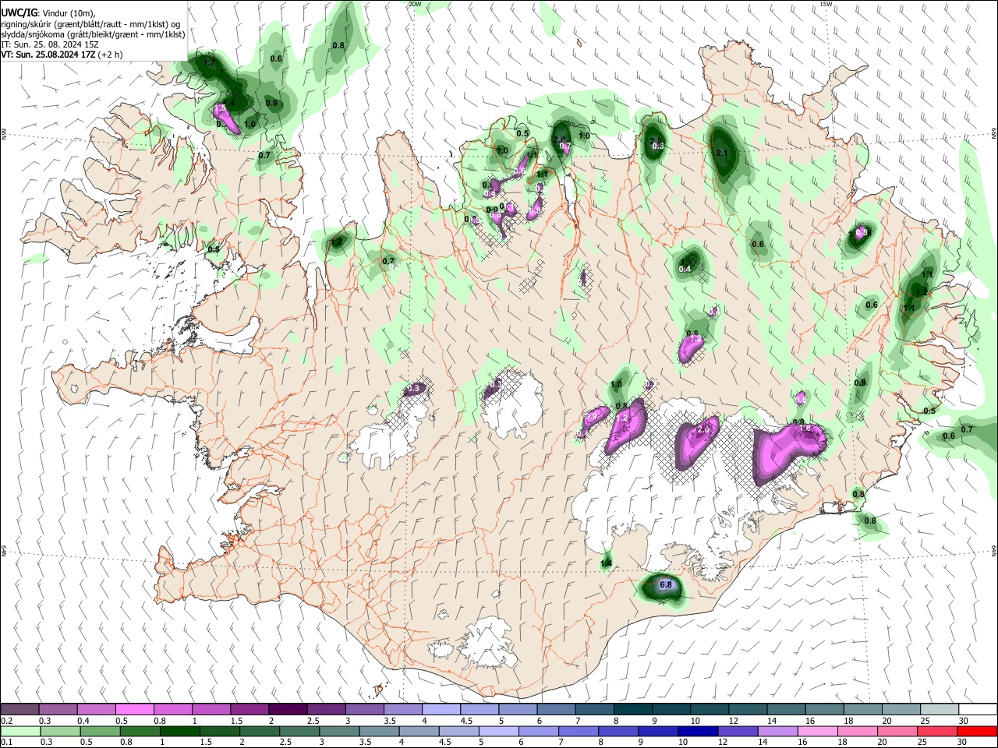Screen dimensions: 998x748
Task: Select the rose-red swatch labeled 25 in the rain scale
Action: [x=937, y=731]
